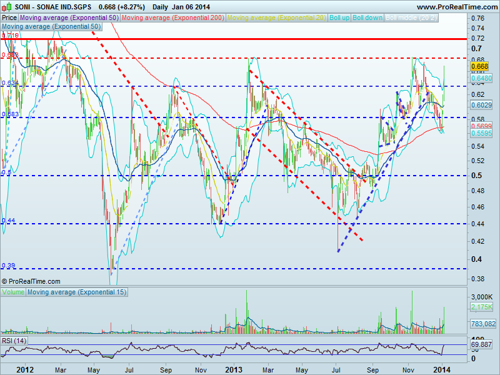
Task: Click the 0.42 price axis label
Action: coord(477,241)
